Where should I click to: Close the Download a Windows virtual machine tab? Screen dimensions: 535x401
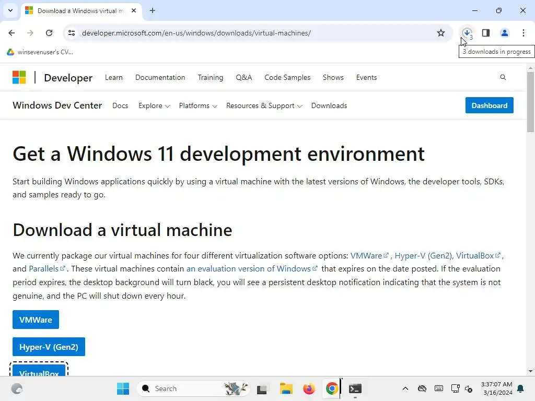pyautogui.click(x=134, y=10)
